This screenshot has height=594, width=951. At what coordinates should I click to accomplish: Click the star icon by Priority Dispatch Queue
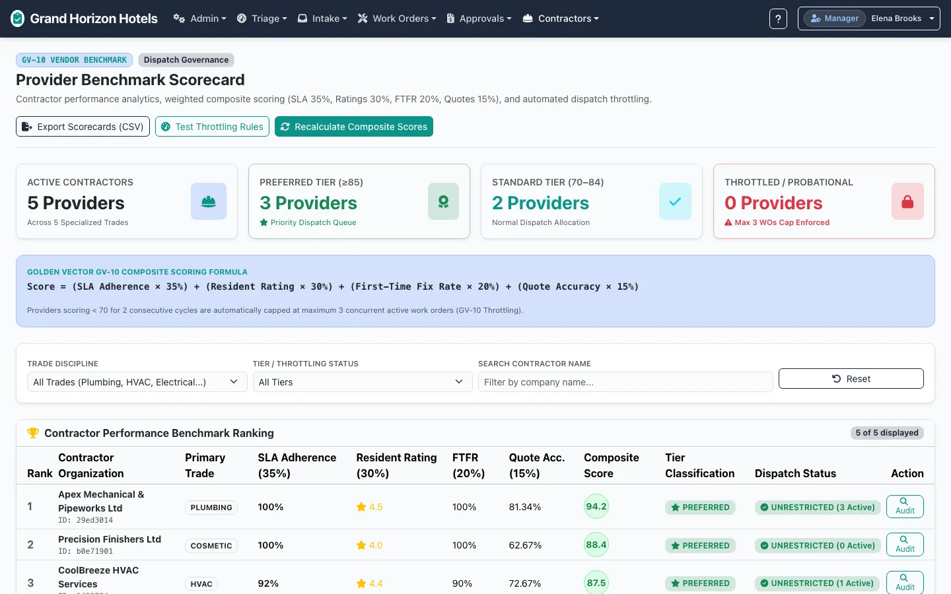(264, 222)
